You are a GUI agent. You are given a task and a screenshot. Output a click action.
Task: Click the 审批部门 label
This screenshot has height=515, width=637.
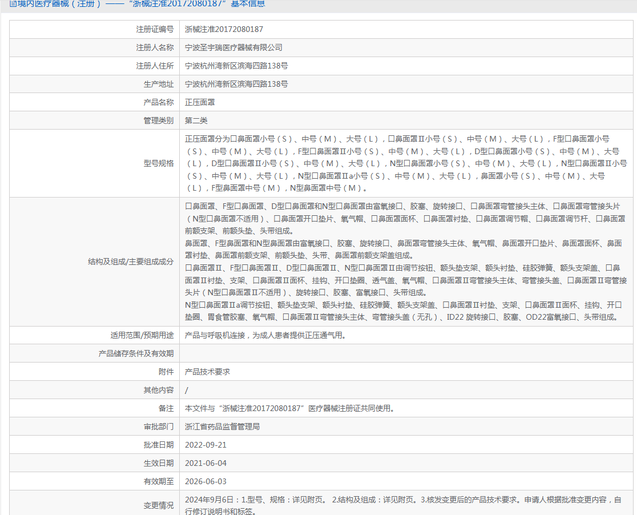159,427
